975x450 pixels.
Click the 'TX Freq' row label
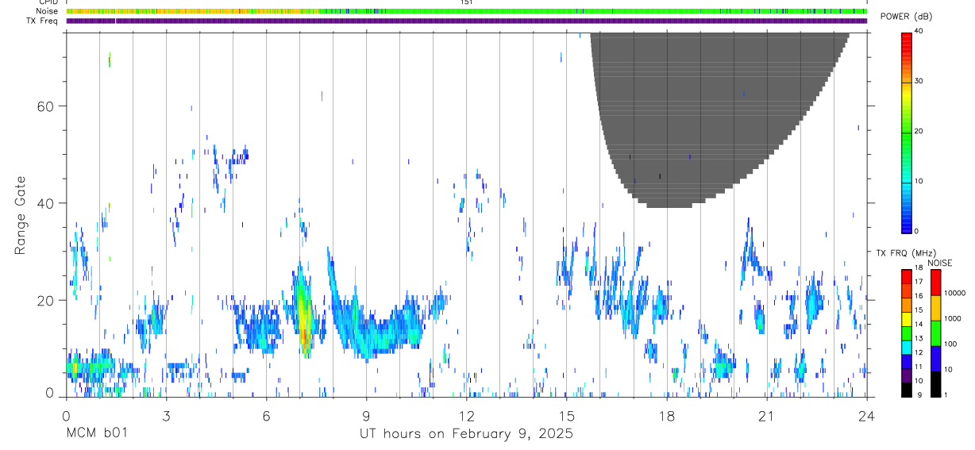(43, 21)
